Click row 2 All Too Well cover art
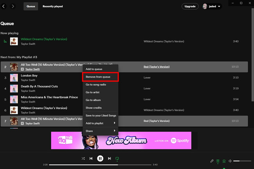254x169 pixels. (14, 67)
